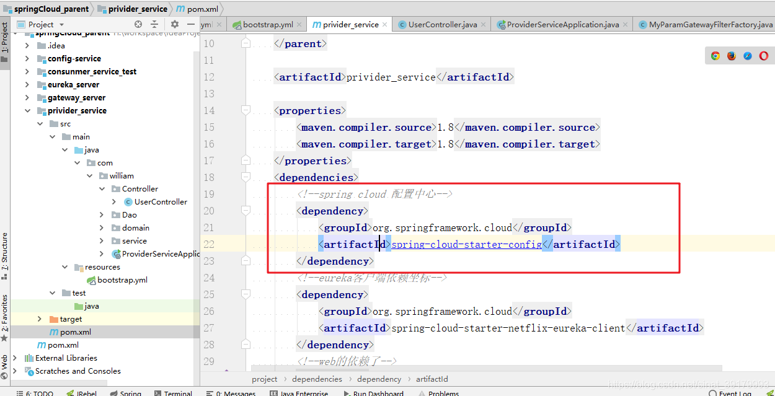Viewport: 775px width, 396px height.
Task: Fold the dependencies block at line 18
Action: [246, 177]
